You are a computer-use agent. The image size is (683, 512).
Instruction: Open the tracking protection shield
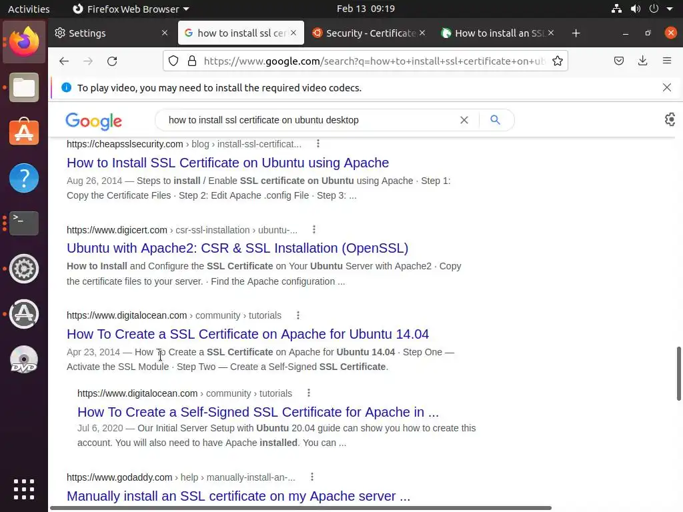(173, 61)
